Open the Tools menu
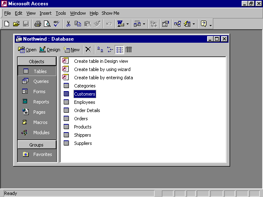Image resolution: width=263 pixels, height=197 pixels. (x=61, y=13)
